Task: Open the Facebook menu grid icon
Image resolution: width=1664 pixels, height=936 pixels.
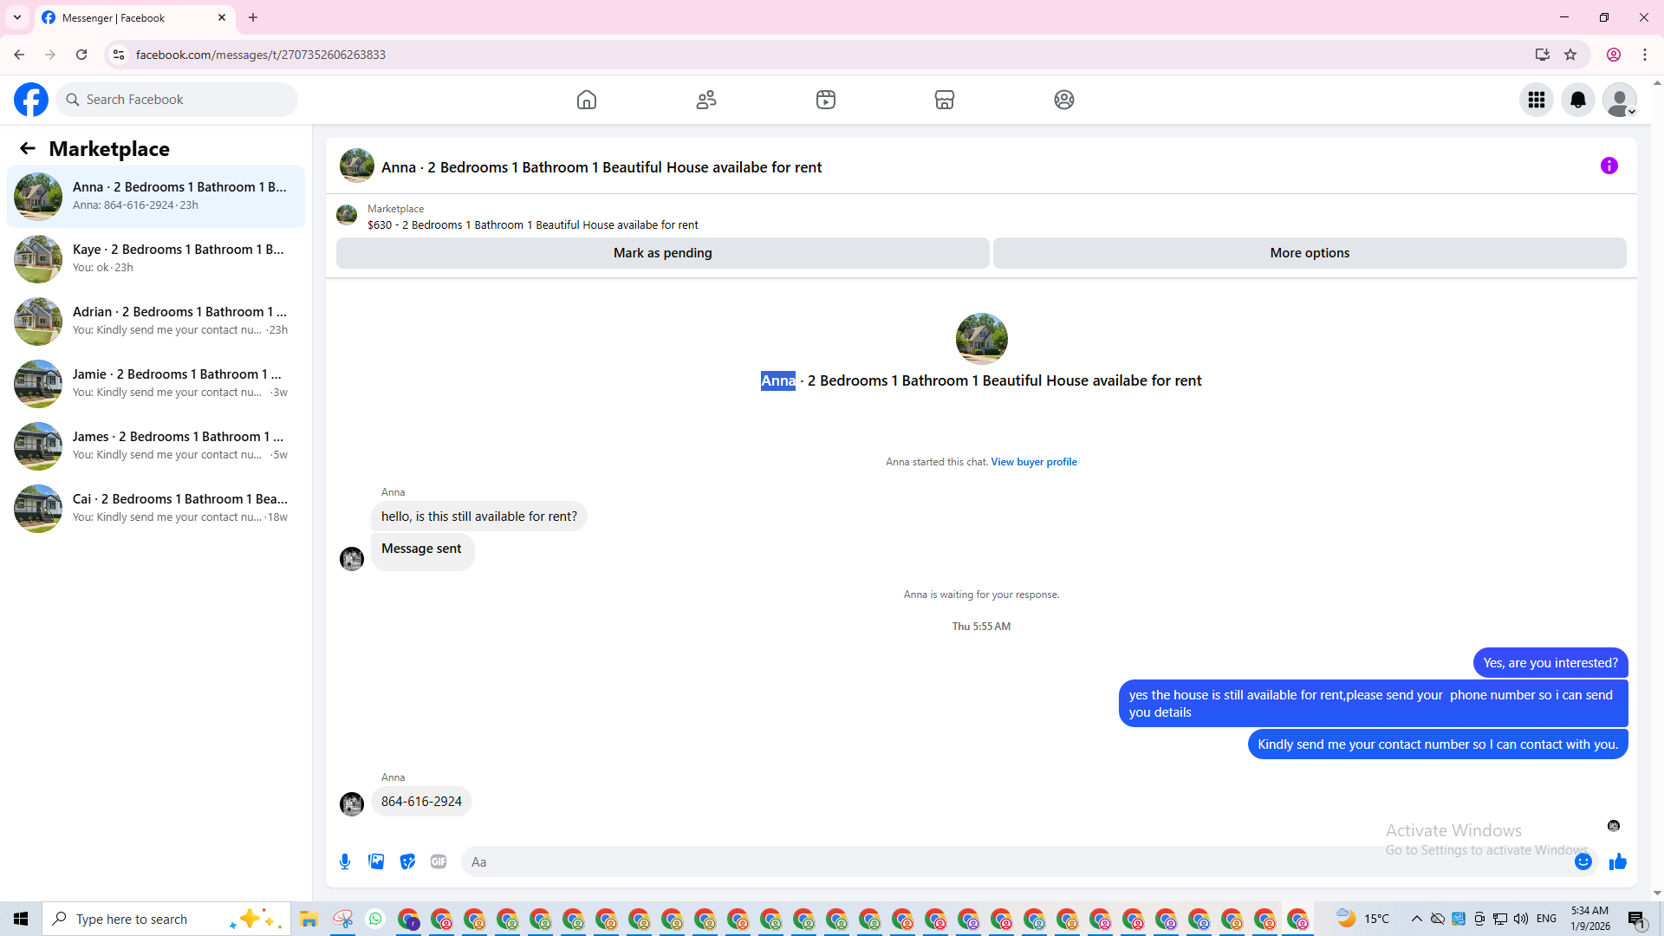Action: click(x=1536, y=100)
